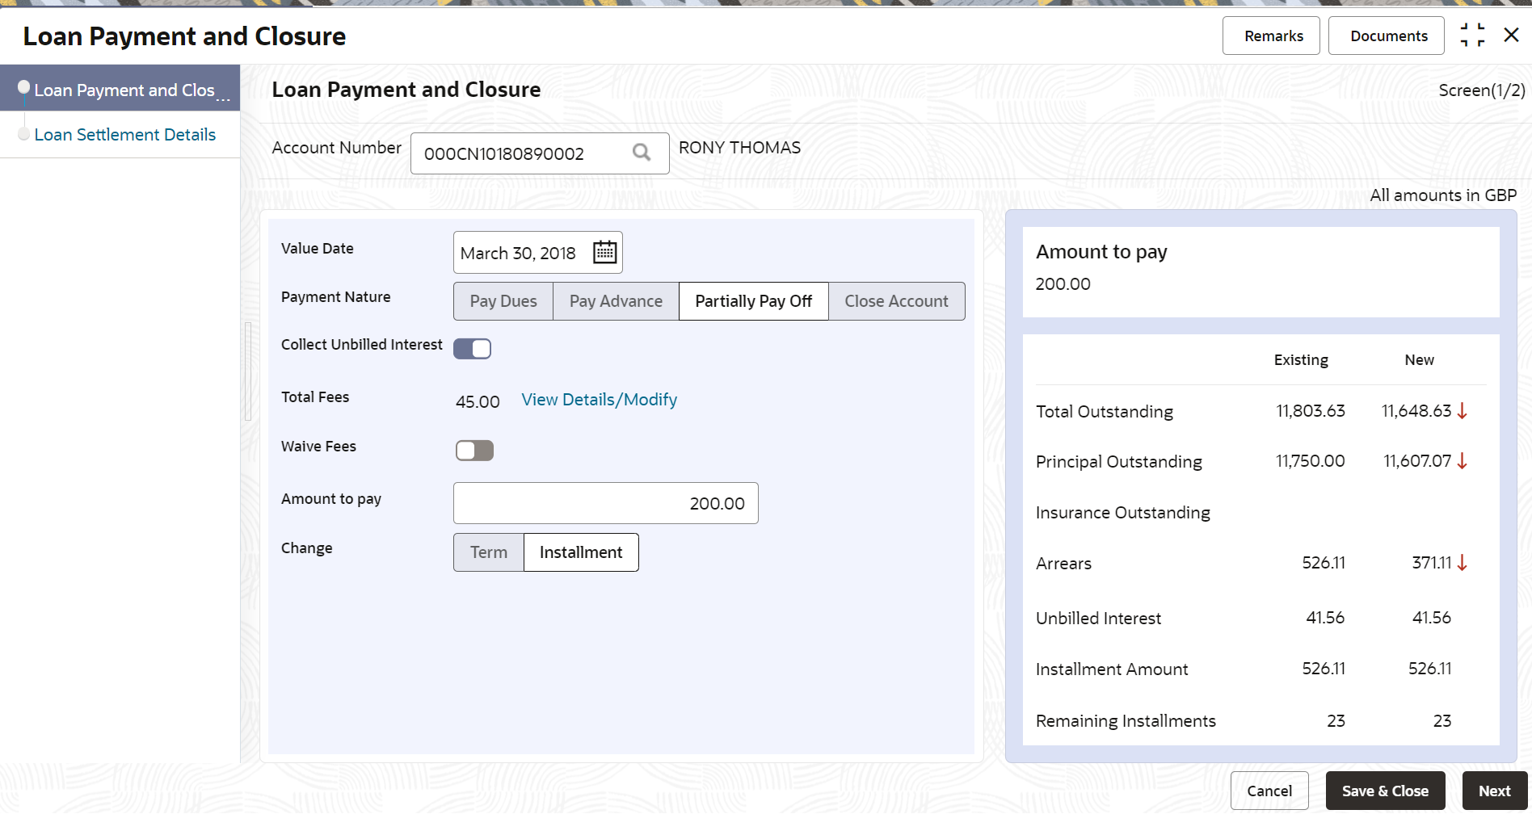
Task: Close the Loan Payment and Closure window
Action: (x=1511, y=36)
